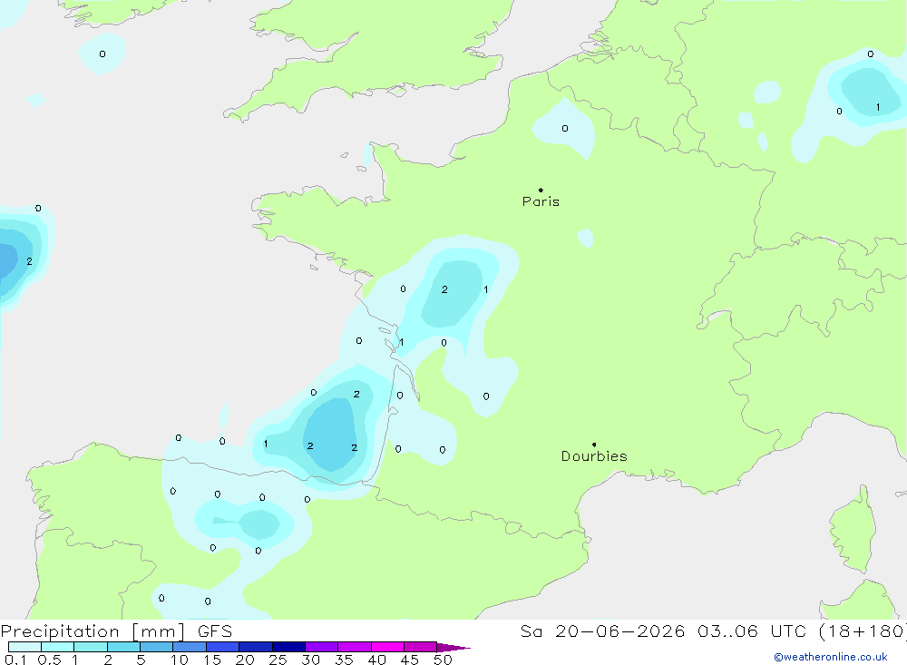Click the above-50 legend arrow tip
The height and width of the screenshot is (665, 907).
(453, 648)
